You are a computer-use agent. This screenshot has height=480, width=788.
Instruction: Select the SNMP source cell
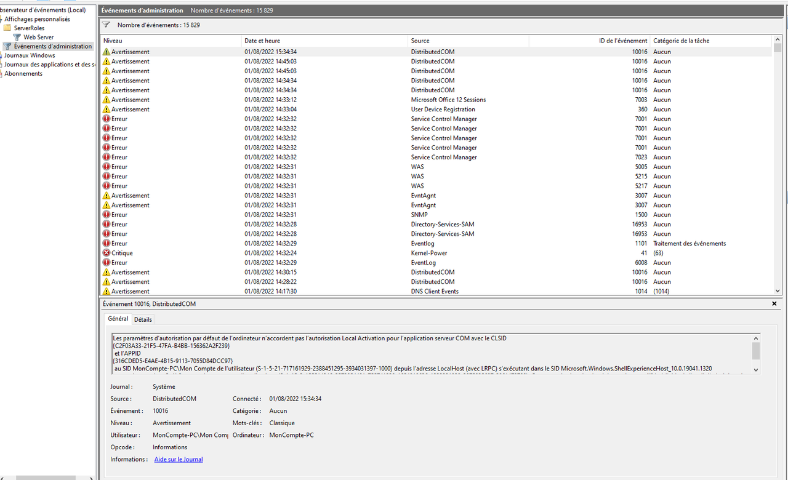coord(419,215)
